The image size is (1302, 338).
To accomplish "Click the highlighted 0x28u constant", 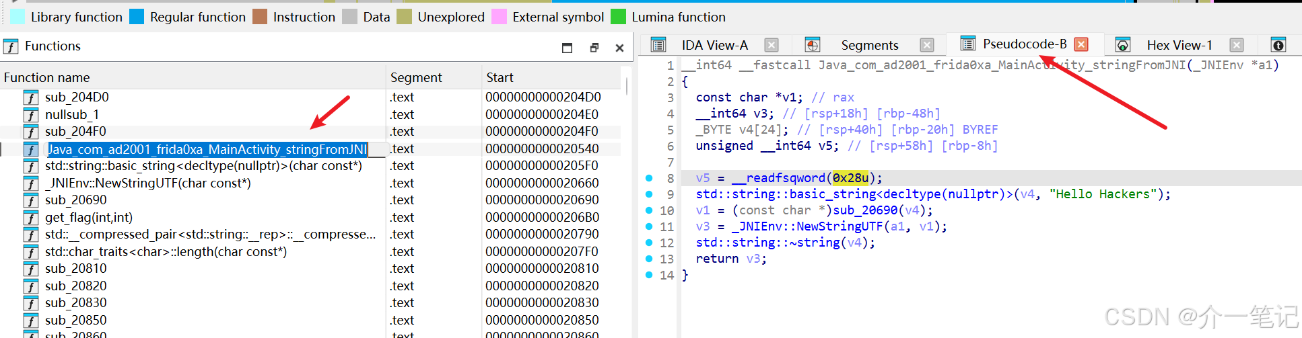I will [850, 178].
